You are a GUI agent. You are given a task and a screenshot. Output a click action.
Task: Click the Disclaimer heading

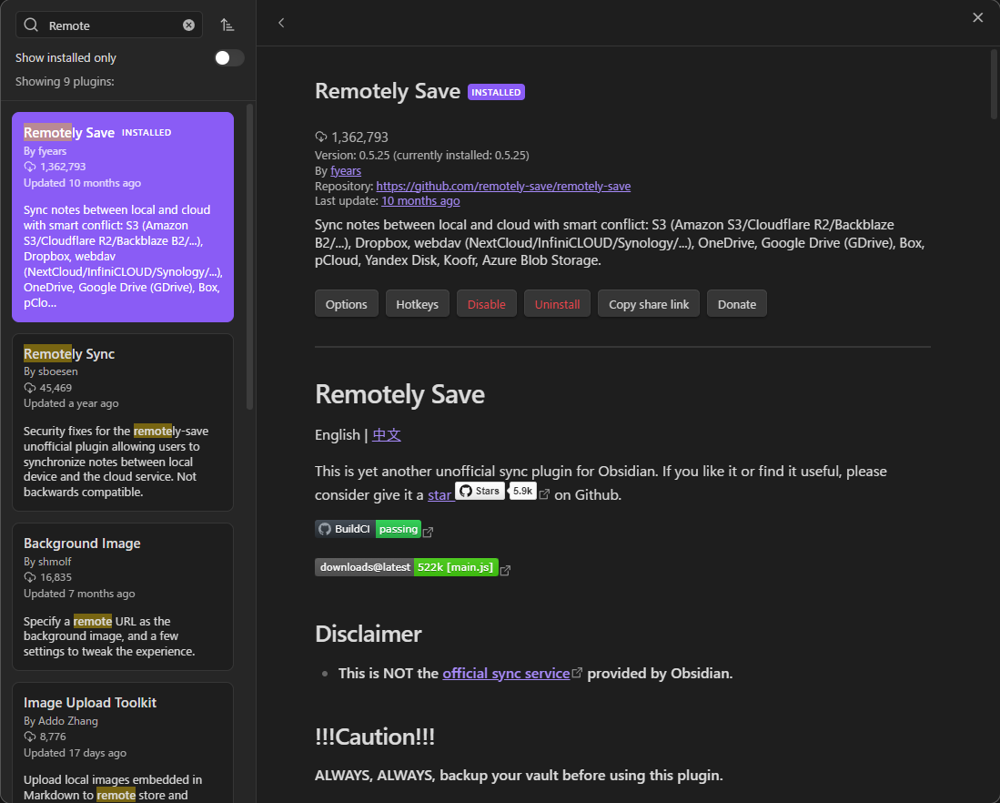tap(368, 634)
